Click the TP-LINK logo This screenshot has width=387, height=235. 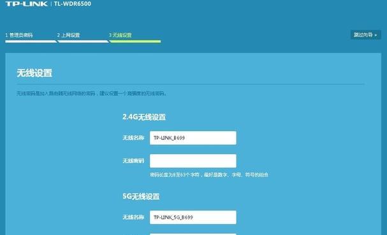click(x=27, y=4)
